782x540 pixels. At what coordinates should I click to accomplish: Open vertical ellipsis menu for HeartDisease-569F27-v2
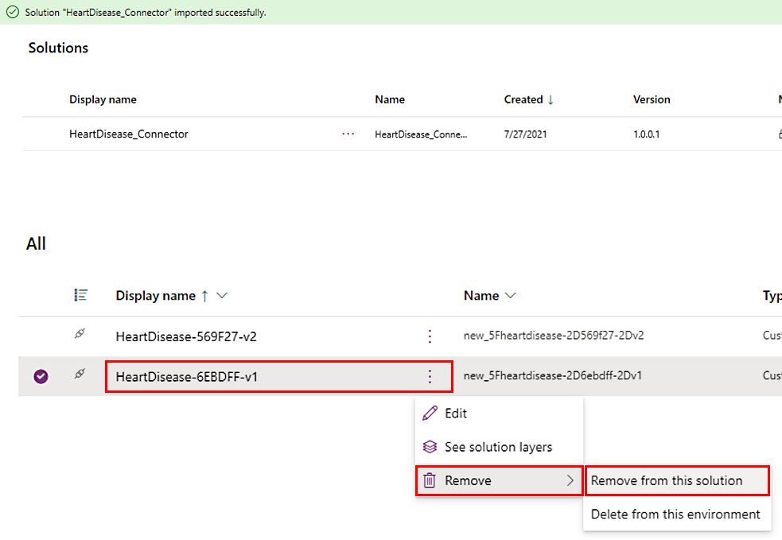click(430, 336)
